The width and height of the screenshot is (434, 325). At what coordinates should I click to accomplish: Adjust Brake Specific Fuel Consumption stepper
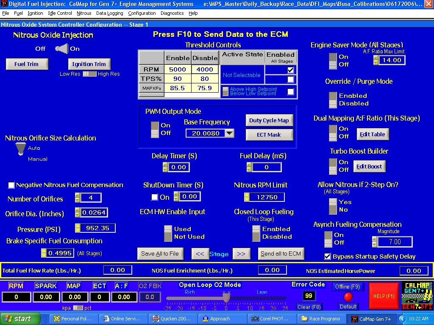coord(44,253)
